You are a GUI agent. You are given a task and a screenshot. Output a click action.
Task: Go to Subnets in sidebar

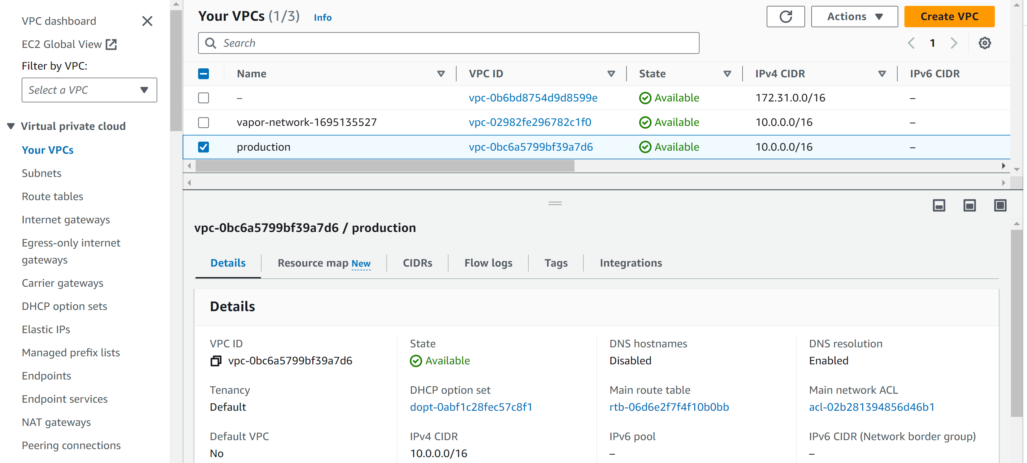(41, 173)
